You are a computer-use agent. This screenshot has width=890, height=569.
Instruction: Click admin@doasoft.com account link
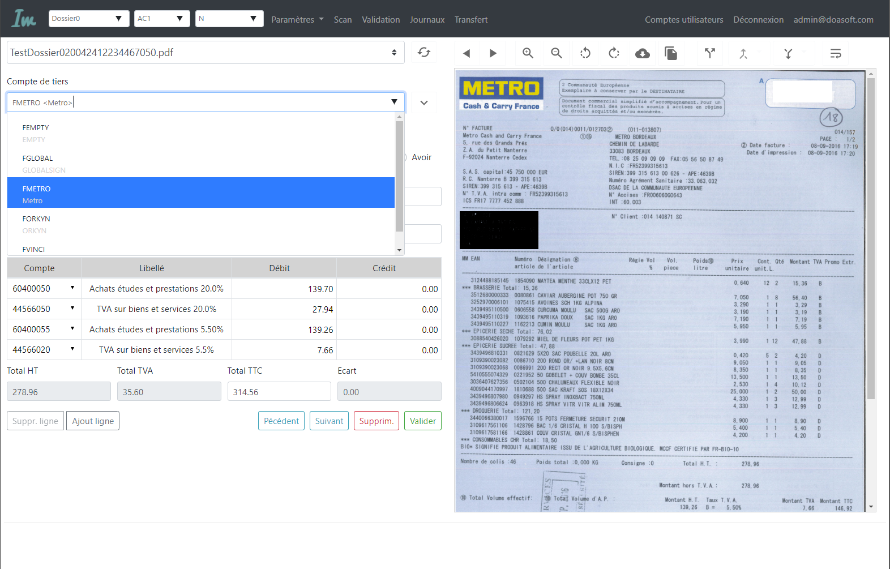pos(833,19)
